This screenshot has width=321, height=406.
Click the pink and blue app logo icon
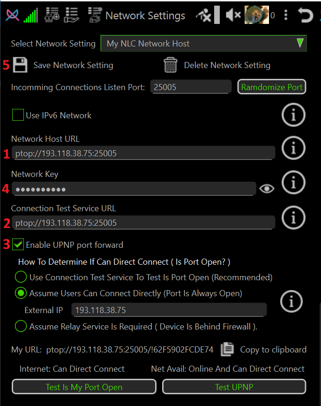click(12, 15)
